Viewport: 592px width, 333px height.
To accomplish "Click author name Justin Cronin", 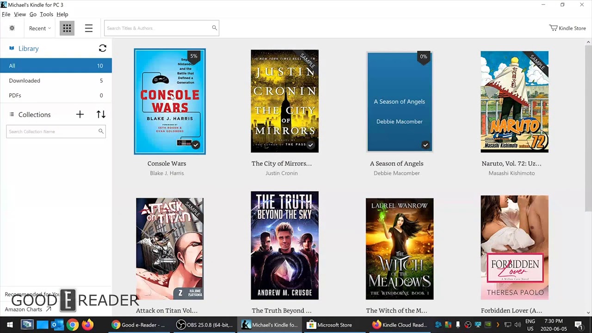I will click(282, 173).
